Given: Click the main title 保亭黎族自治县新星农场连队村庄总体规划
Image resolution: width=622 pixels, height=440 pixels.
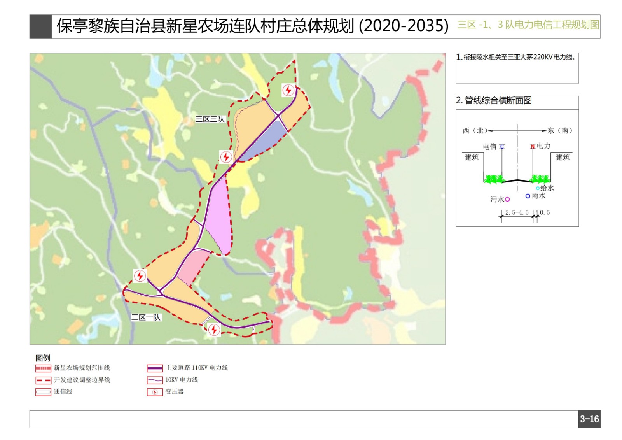Looking at the screenshot, I should (x=205, y=26).
